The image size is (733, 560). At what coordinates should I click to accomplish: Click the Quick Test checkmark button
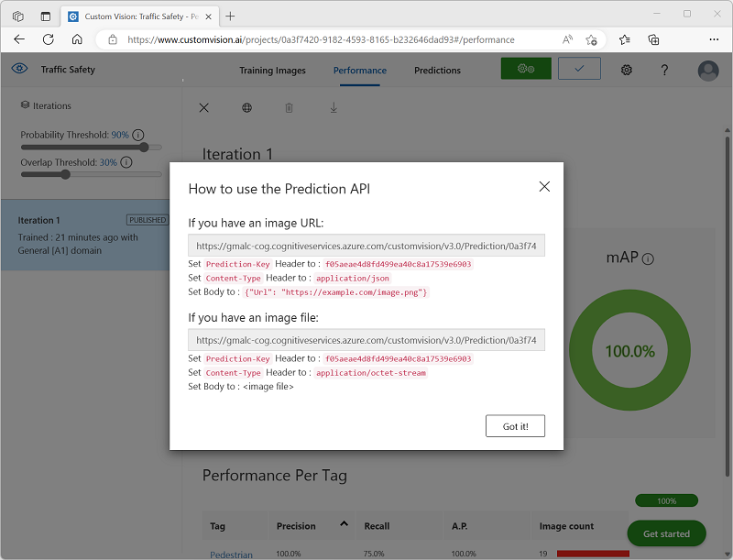click(578, 70)
